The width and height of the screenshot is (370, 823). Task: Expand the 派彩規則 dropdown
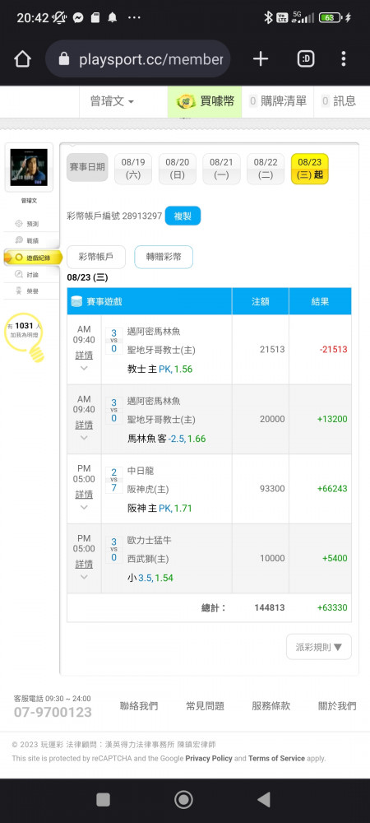pyautogui.click(x=319, y=647)
